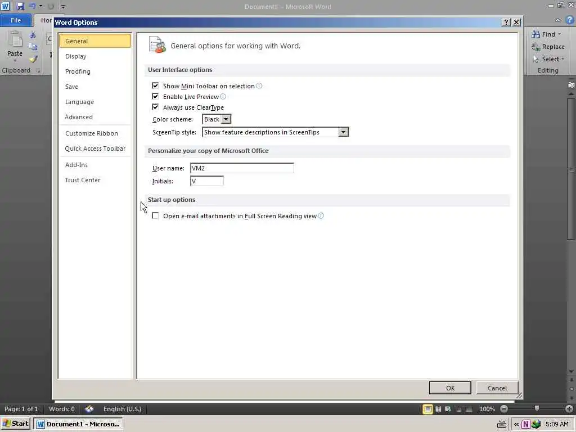Click the 100% zoom level in status bar

pos(487,409)
